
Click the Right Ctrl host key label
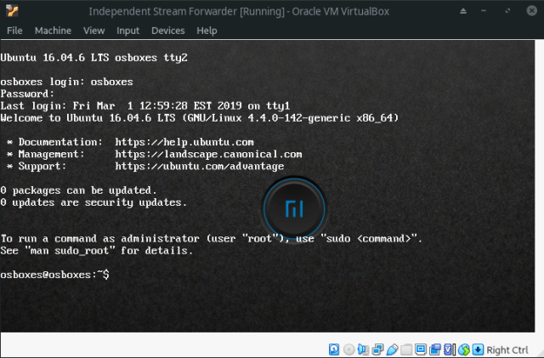click(507, 350)
